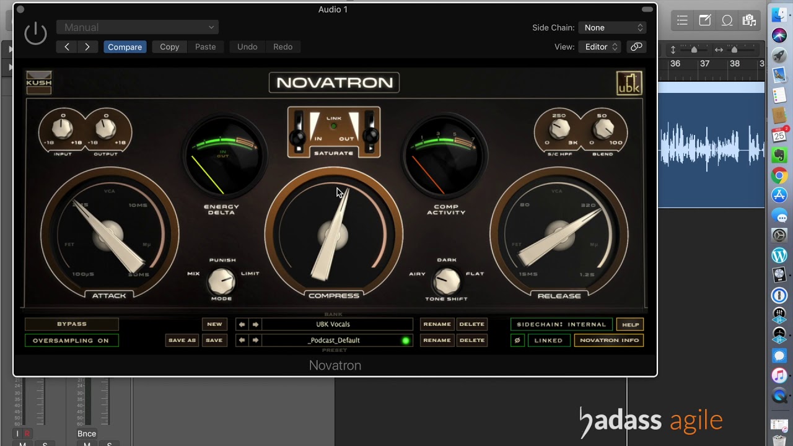Click the Undo button

(247, 46)
